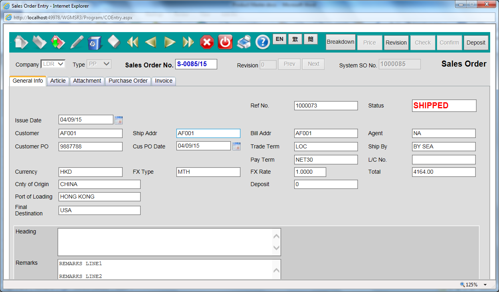This screenshot has height=292, width=499.
Task: Click the Customer PO field 9887788
Action: click(x=91, y=146)
